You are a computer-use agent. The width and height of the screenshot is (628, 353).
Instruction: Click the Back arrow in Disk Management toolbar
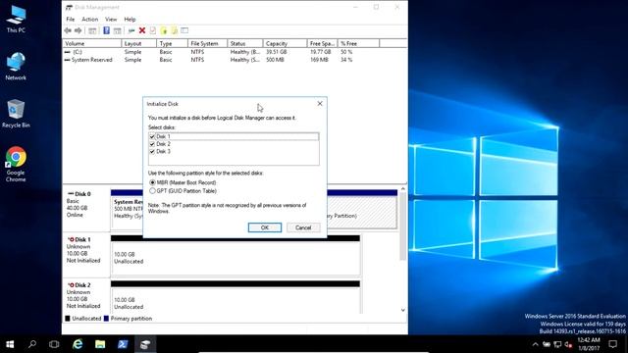click(68, 30)
